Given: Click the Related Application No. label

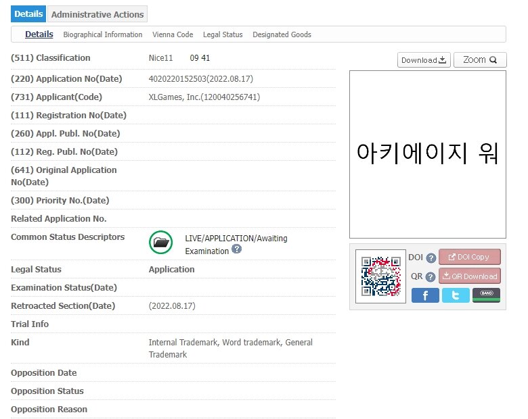Looking at the screenshot, I should (59, 218).
